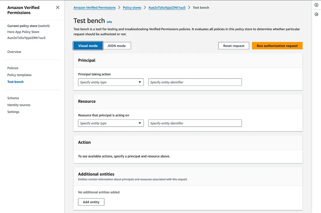Image resolution: width=321 pixels, height=213 pixels.
Task: Open Policies in the sidebar
Action: coord(13,68)
